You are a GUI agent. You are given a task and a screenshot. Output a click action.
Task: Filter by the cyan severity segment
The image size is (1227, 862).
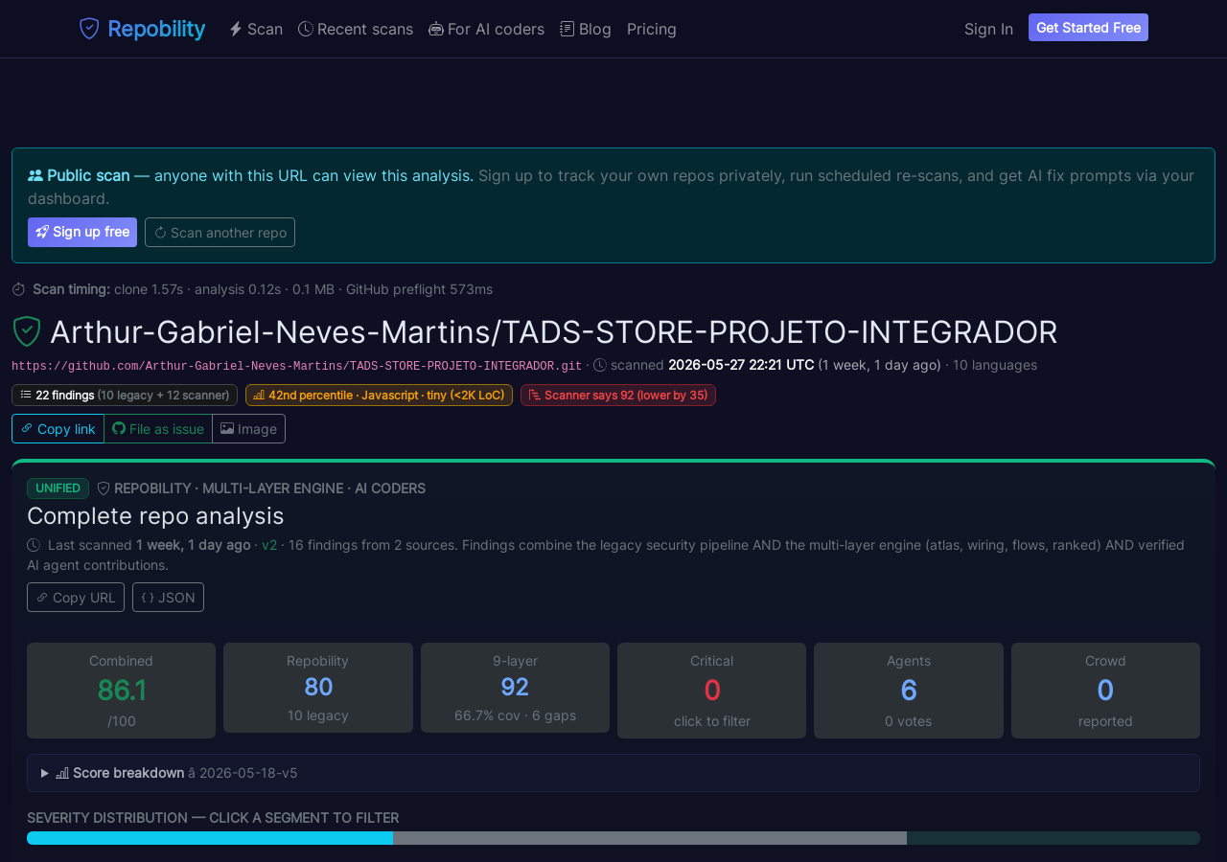210,838
